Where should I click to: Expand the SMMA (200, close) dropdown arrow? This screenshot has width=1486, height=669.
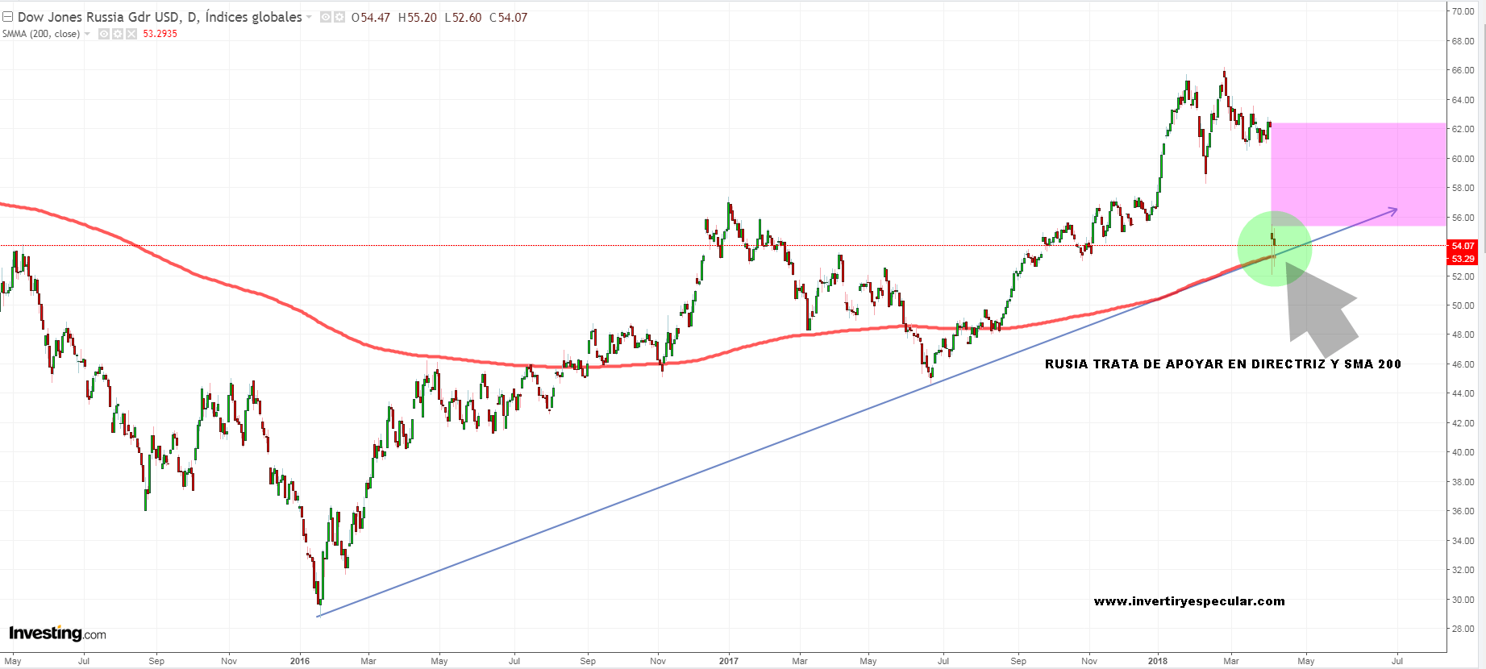point(87,34)
